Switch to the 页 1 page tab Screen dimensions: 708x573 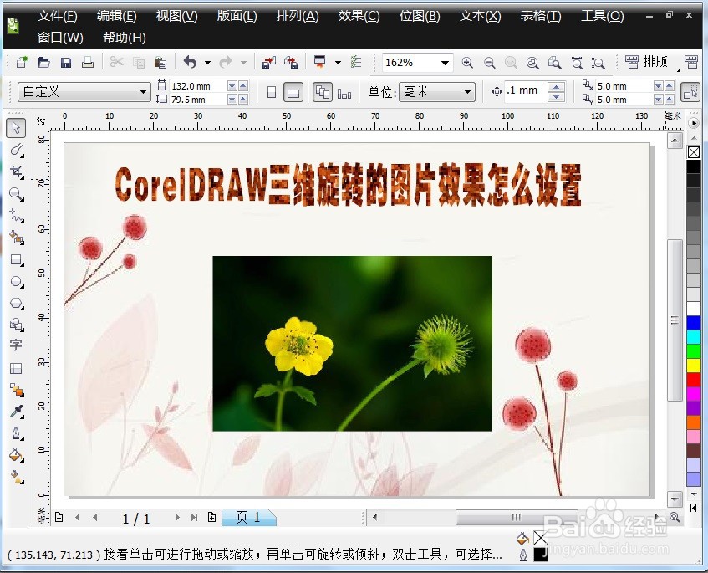point(248,517)
